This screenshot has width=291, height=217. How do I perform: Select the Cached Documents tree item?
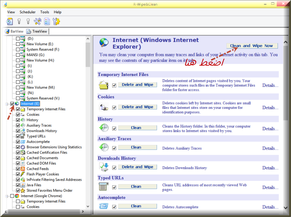42,158
